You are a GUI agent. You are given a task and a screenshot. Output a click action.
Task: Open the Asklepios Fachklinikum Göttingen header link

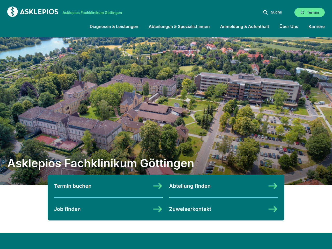tap(92, 13)
